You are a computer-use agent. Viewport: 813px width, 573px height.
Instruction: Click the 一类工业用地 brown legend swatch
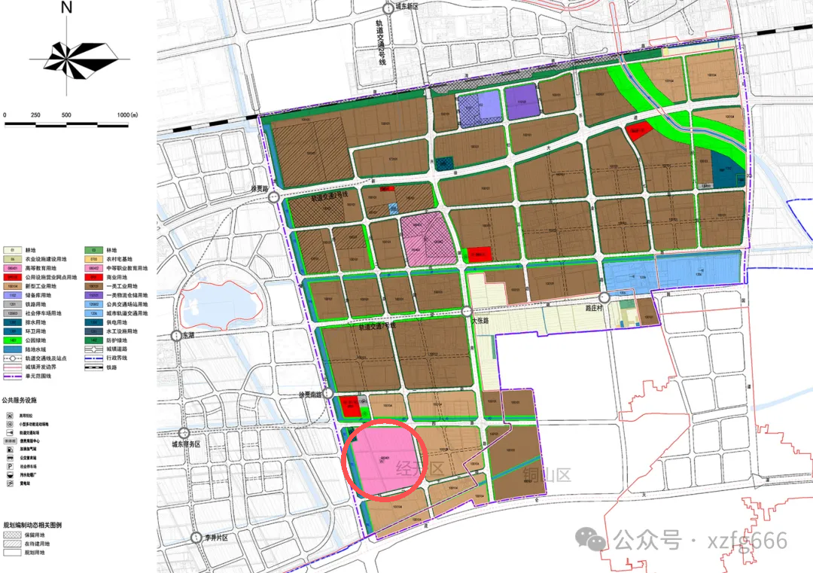coord(94,286)
